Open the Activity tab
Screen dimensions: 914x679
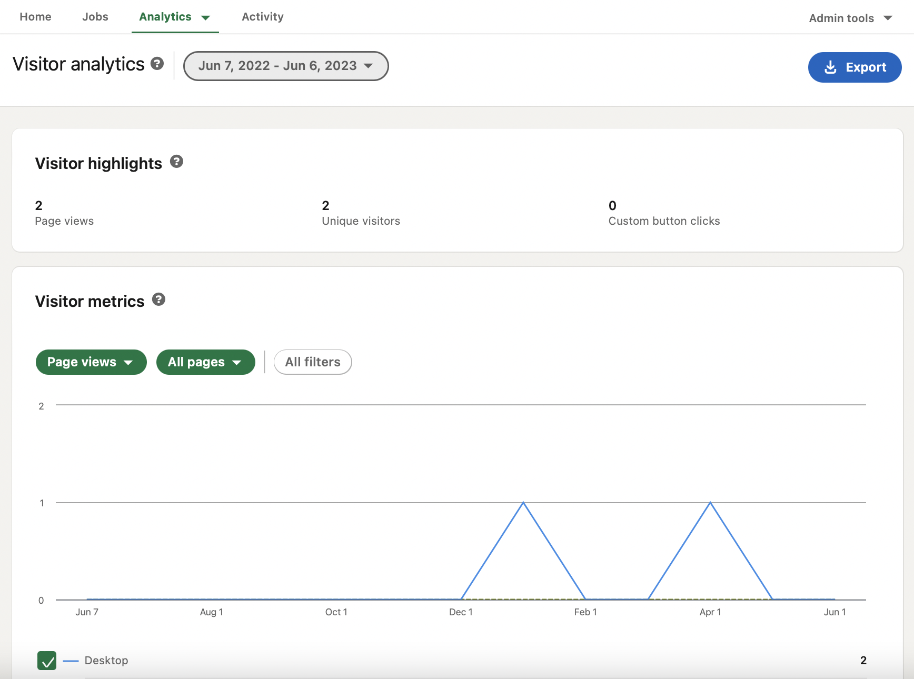click(262, 17)
